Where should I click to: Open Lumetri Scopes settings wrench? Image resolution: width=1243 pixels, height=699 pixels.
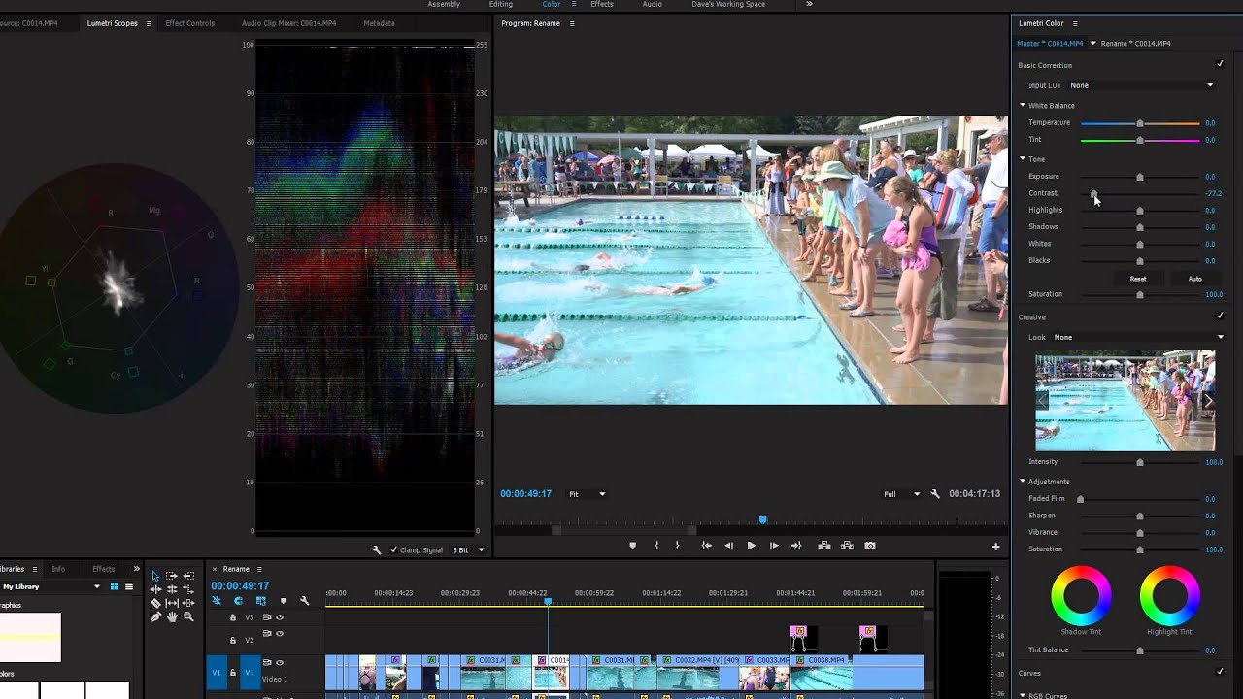(377, 549)
